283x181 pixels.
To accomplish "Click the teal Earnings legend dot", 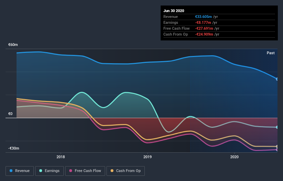I will click(x=41, y=171).
